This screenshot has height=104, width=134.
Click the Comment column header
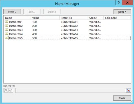117,18
